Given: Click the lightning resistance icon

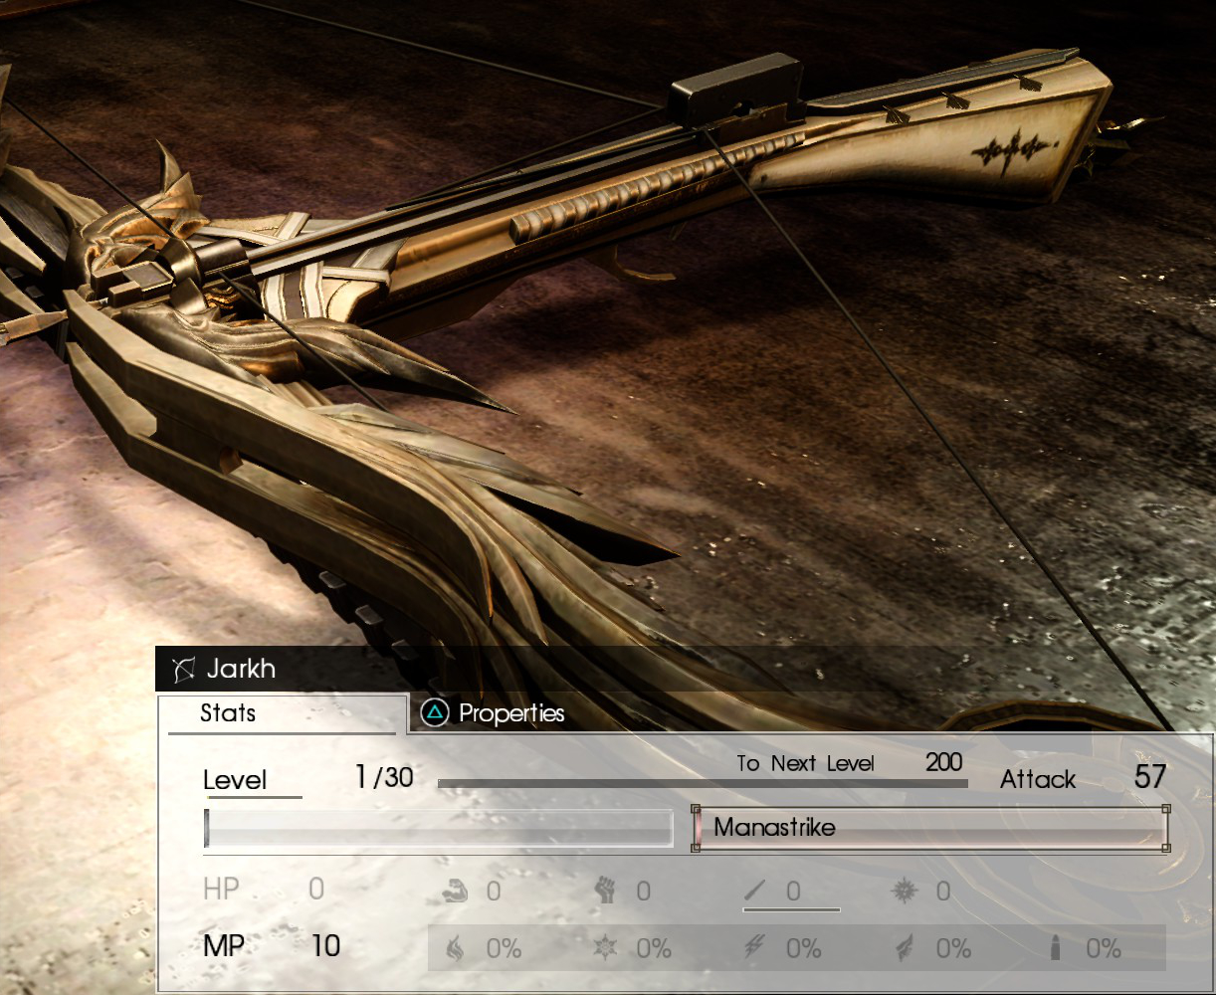Looking at the screenshot, I should 755,948.
